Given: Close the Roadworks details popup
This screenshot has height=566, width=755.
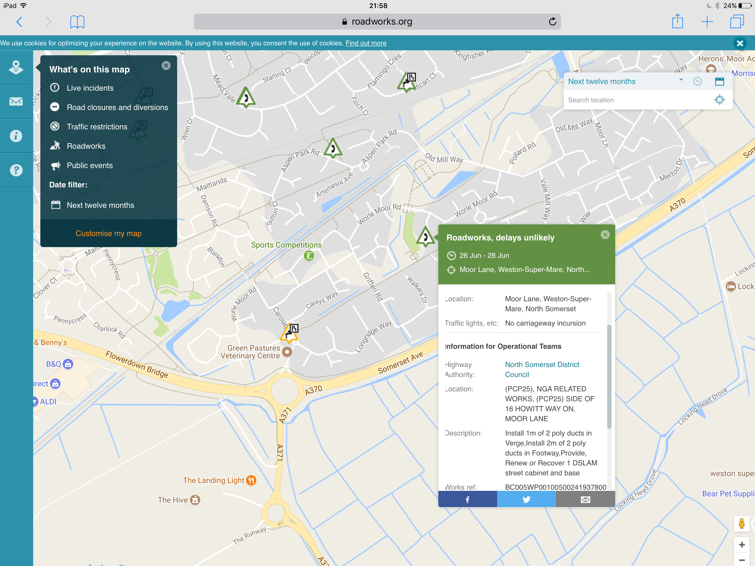Looking at the screenshot, I should tap(605, 235).
